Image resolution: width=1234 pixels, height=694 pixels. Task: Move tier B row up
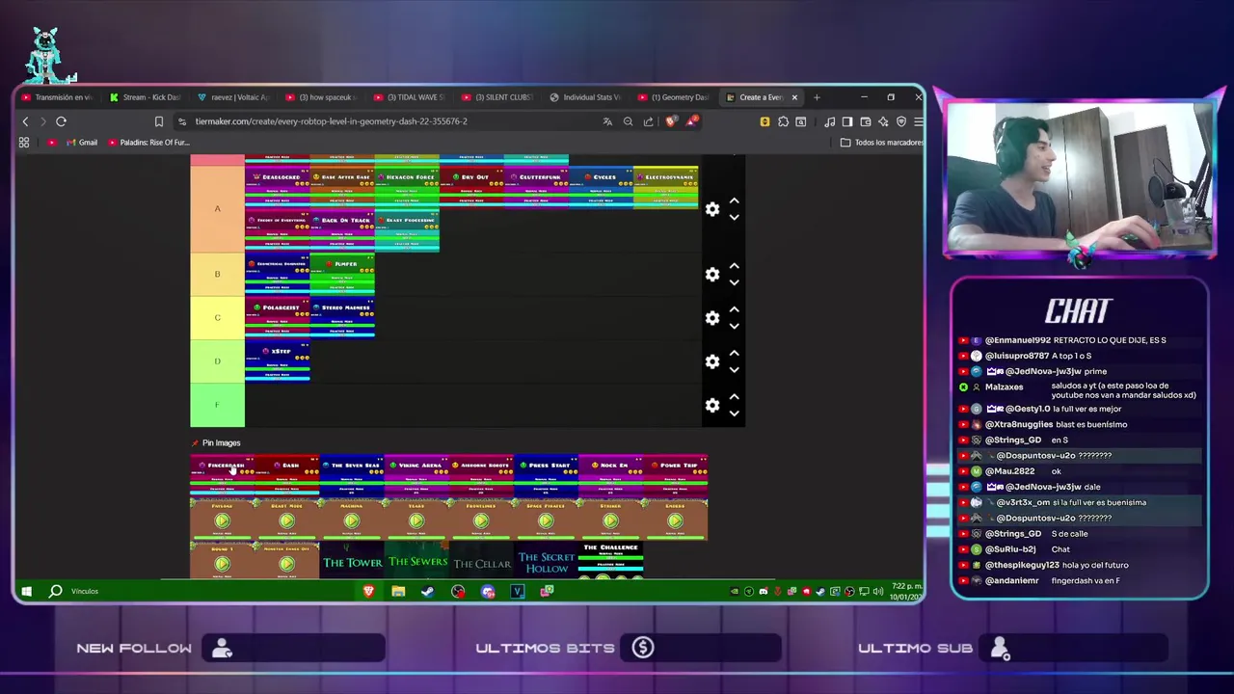coord(734,266)
